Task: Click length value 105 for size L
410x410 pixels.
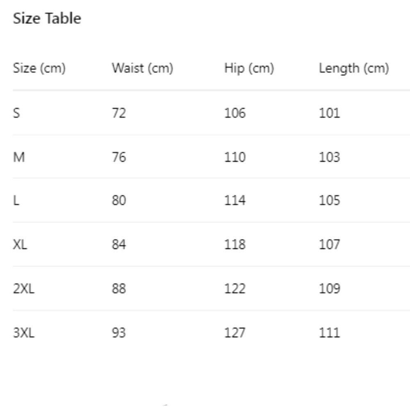Action: pyautogui.click(x=329, y=201)
